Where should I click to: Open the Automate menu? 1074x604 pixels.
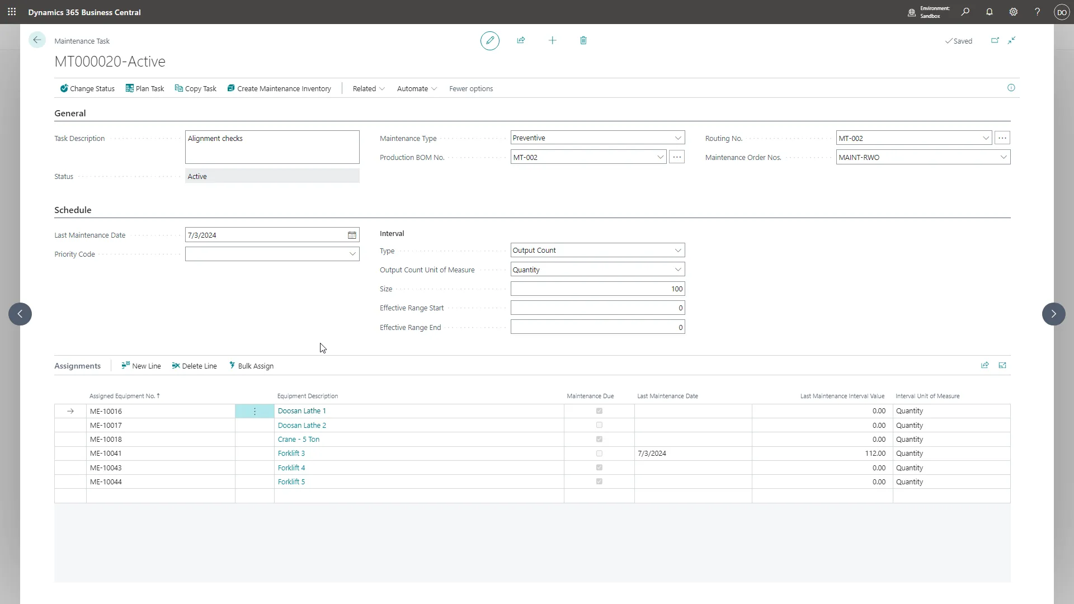[416, 89]
